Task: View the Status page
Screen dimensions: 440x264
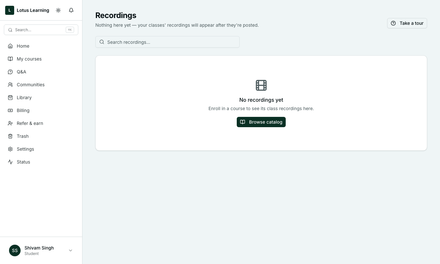Action: pyautogui.click(x=41, y=162)
